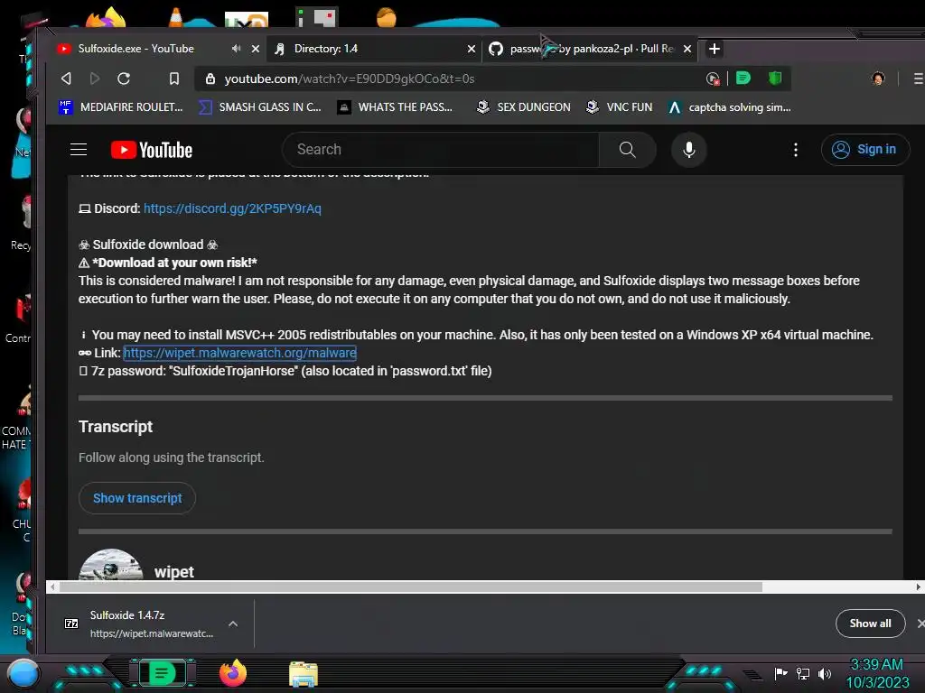Click the blocked content indicator in address bar
The width and height of the screenshot is (925, 693).
713,79
